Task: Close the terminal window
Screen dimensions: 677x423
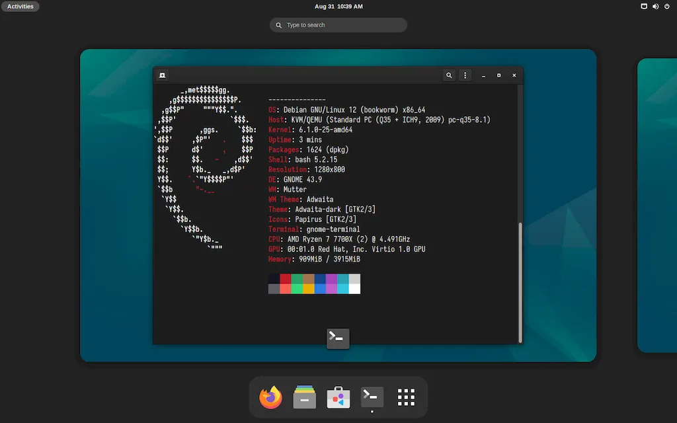Action: [x=514, y=75]
